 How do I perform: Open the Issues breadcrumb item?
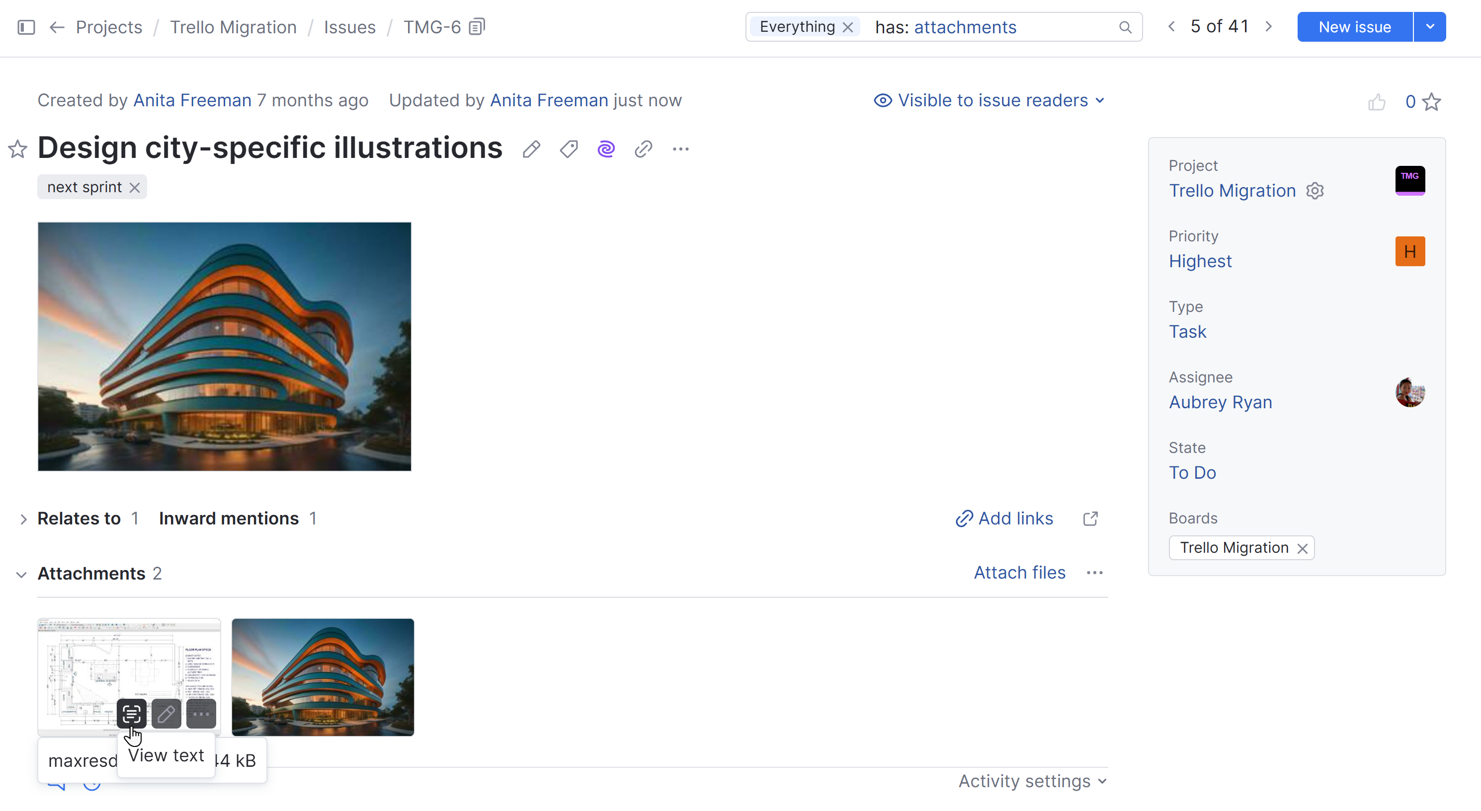tap(349, 27)
